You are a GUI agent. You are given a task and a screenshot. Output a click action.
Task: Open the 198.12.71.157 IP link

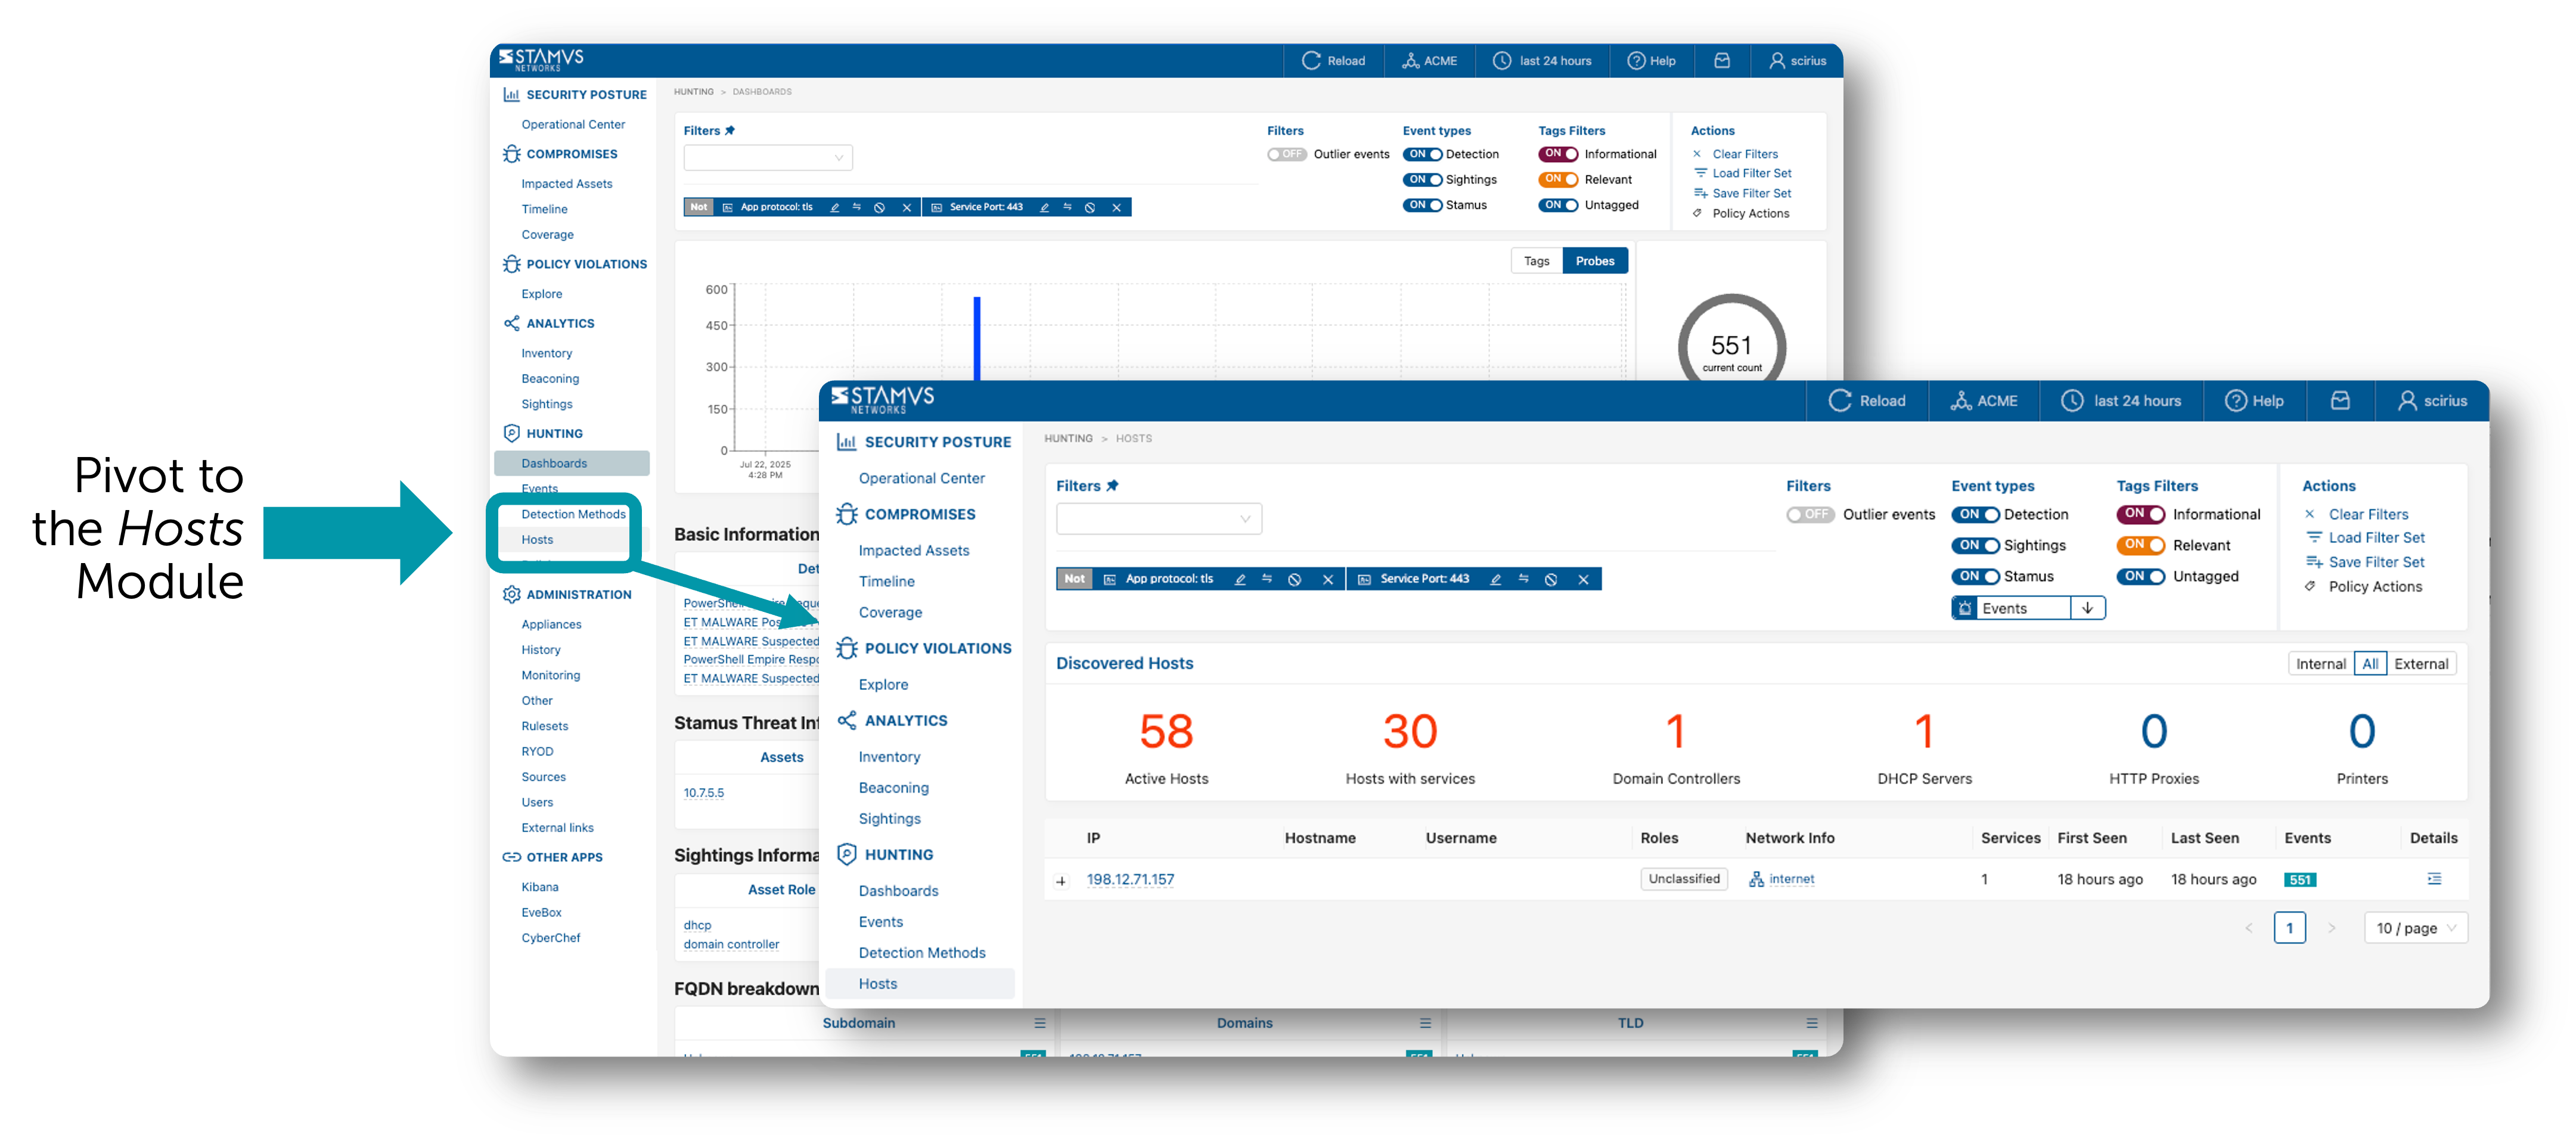click(1130, 879)
